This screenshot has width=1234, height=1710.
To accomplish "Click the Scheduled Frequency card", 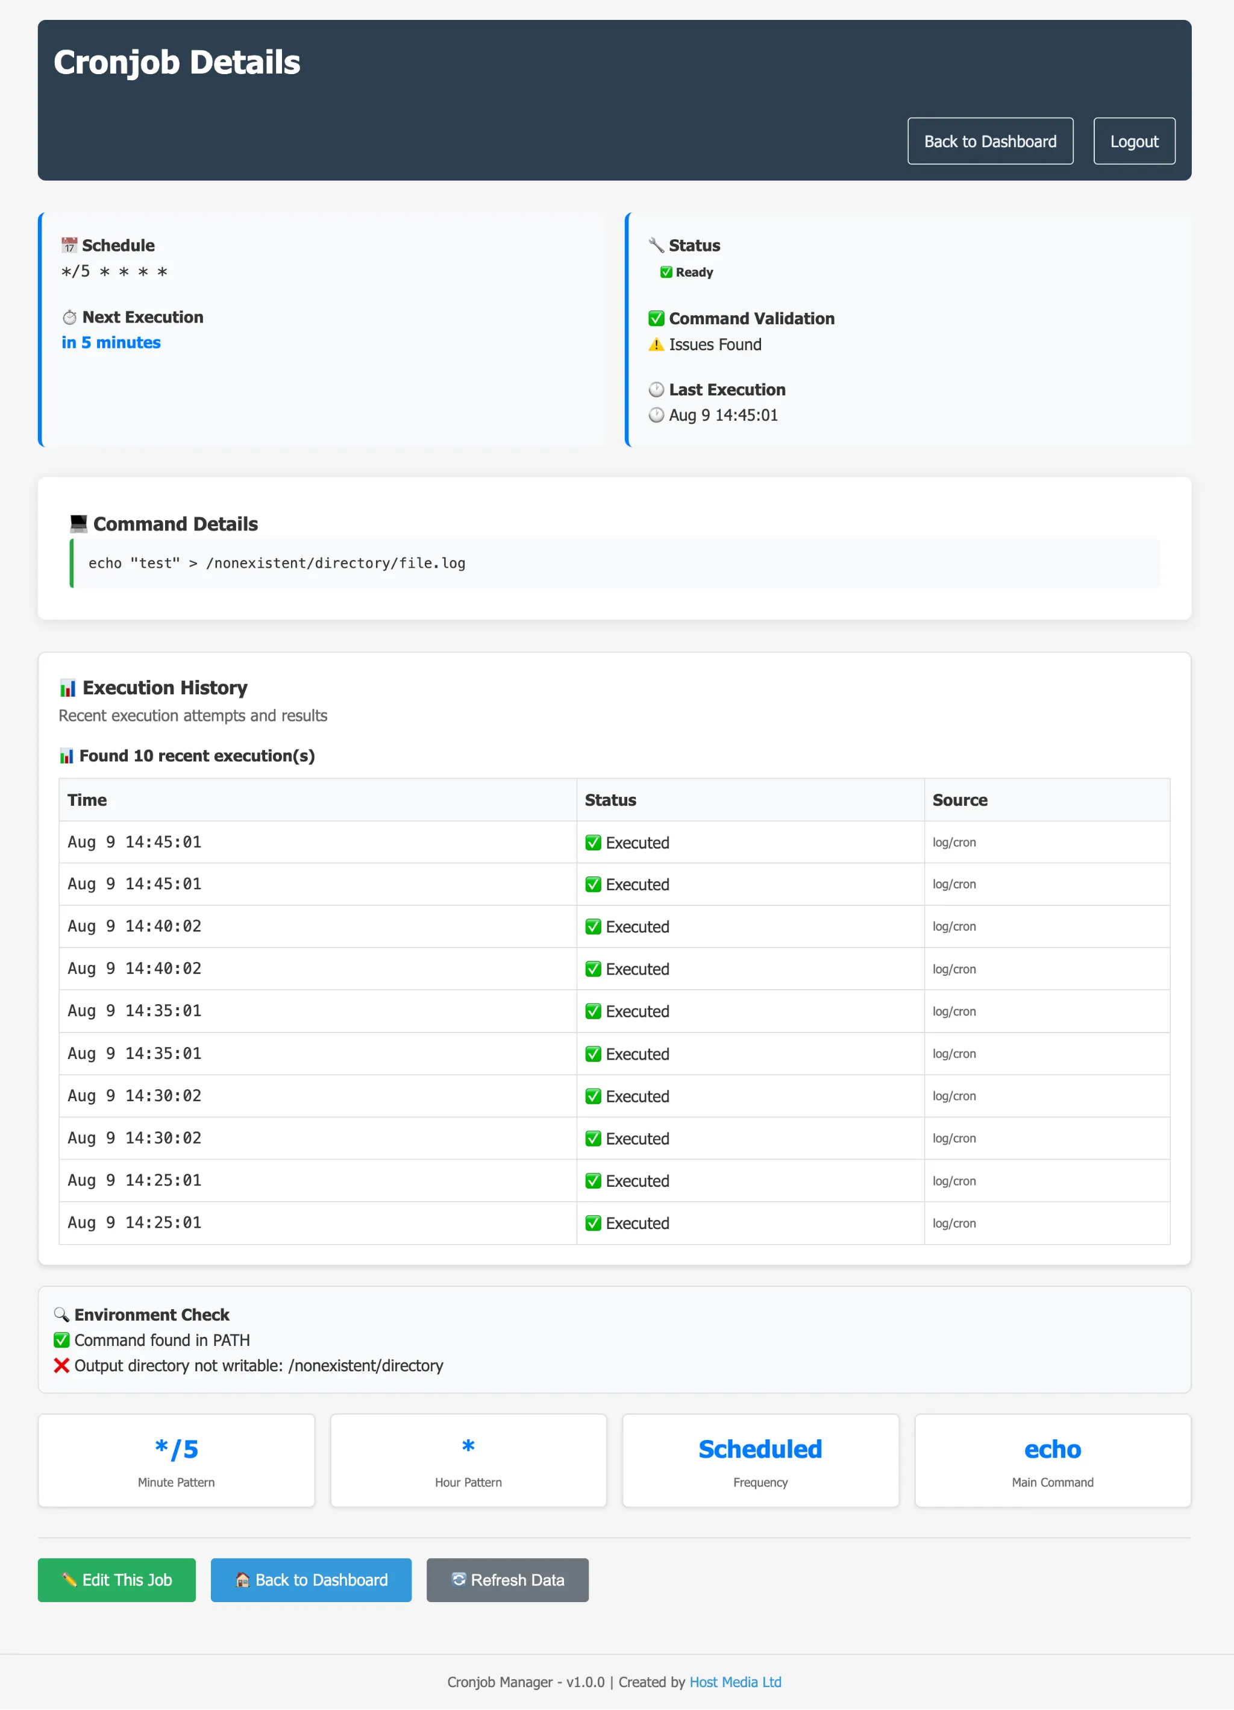I will click(x=760, y=1460).
